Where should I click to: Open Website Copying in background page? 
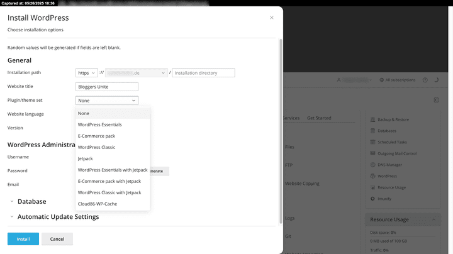click(x=302, y=184)
